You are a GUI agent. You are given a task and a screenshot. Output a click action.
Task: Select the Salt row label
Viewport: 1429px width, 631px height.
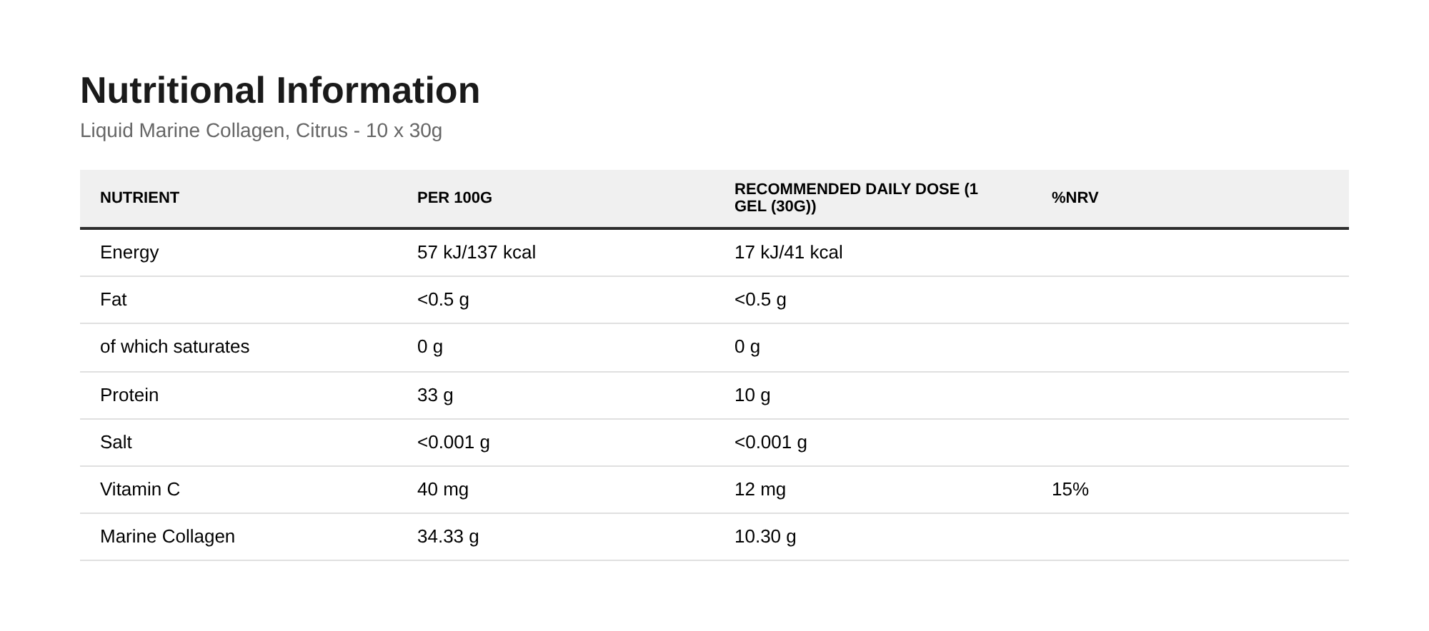(116, 443)
